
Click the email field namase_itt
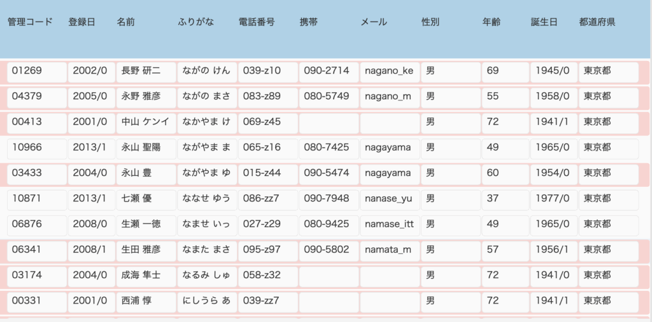pos(390,224)
